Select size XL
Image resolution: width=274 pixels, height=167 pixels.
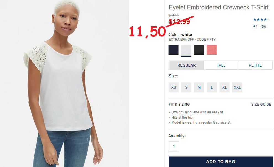coord(225,87)
